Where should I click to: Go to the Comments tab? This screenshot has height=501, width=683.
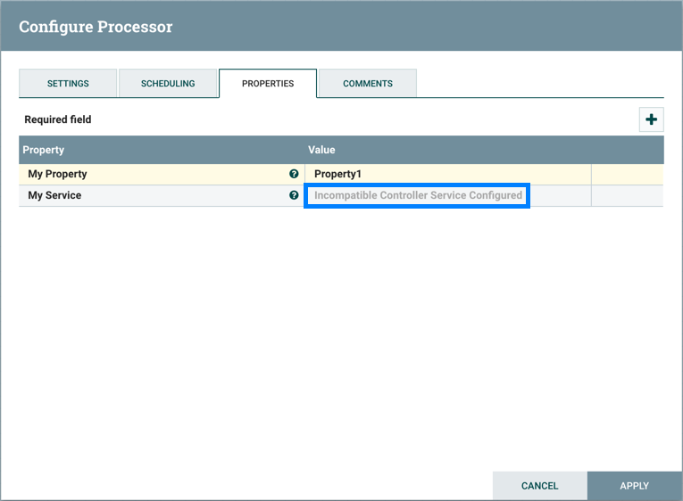tap(368, 83)
